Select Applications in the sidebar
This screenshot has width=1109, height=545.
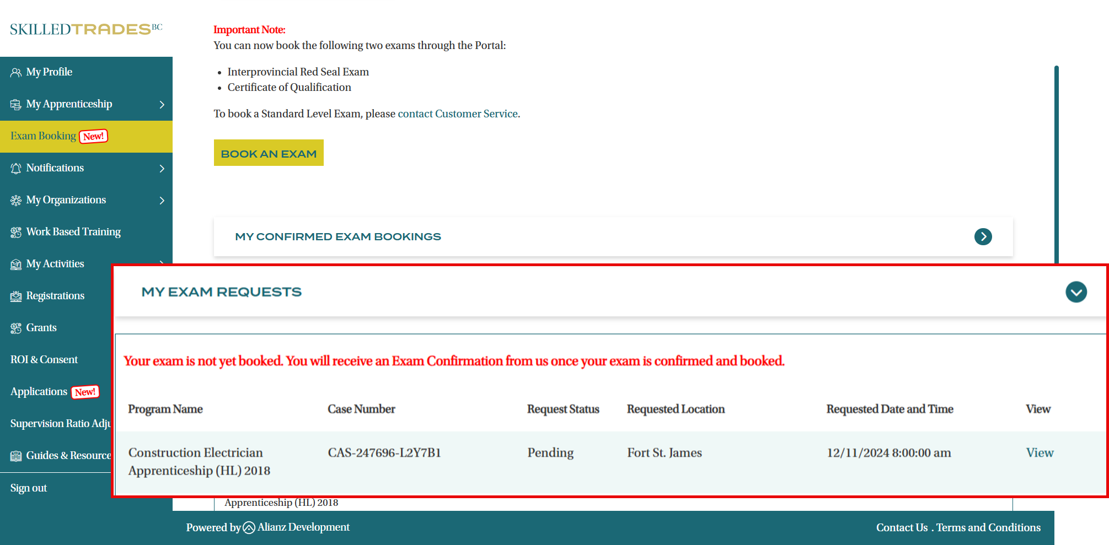(x=39, y=392)
